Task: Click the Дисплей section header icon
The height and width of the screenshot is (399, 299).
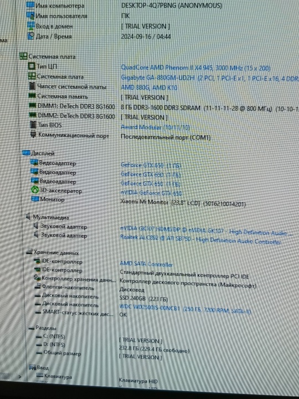Action: [x=26, y=153]
